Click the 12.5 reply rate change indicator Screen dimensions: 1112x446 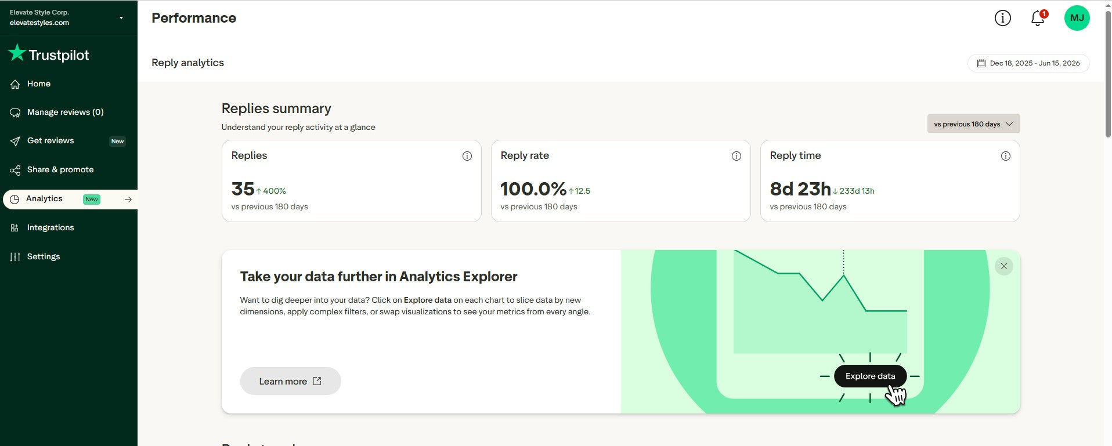tap(579, 191)
